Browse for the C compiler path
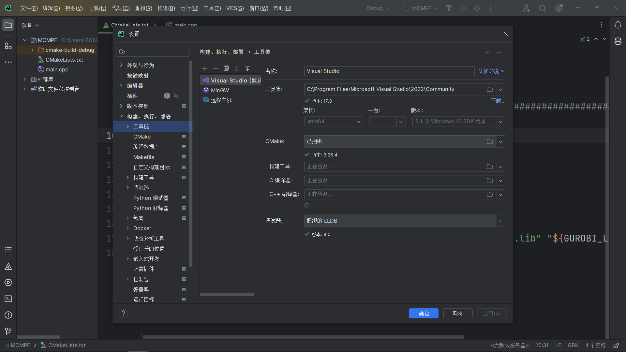Image resolution: width=626 pixels, height=352 pixels. [489, 181]
